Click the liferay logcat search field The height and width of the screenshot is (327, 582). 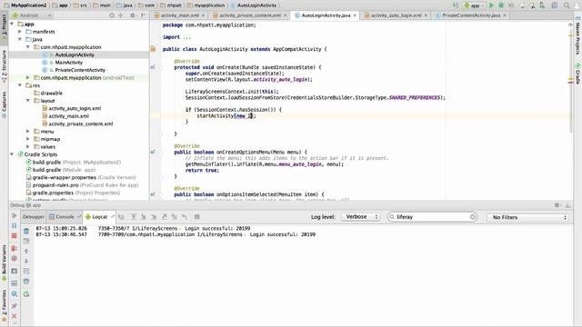[x=432, y=217]
